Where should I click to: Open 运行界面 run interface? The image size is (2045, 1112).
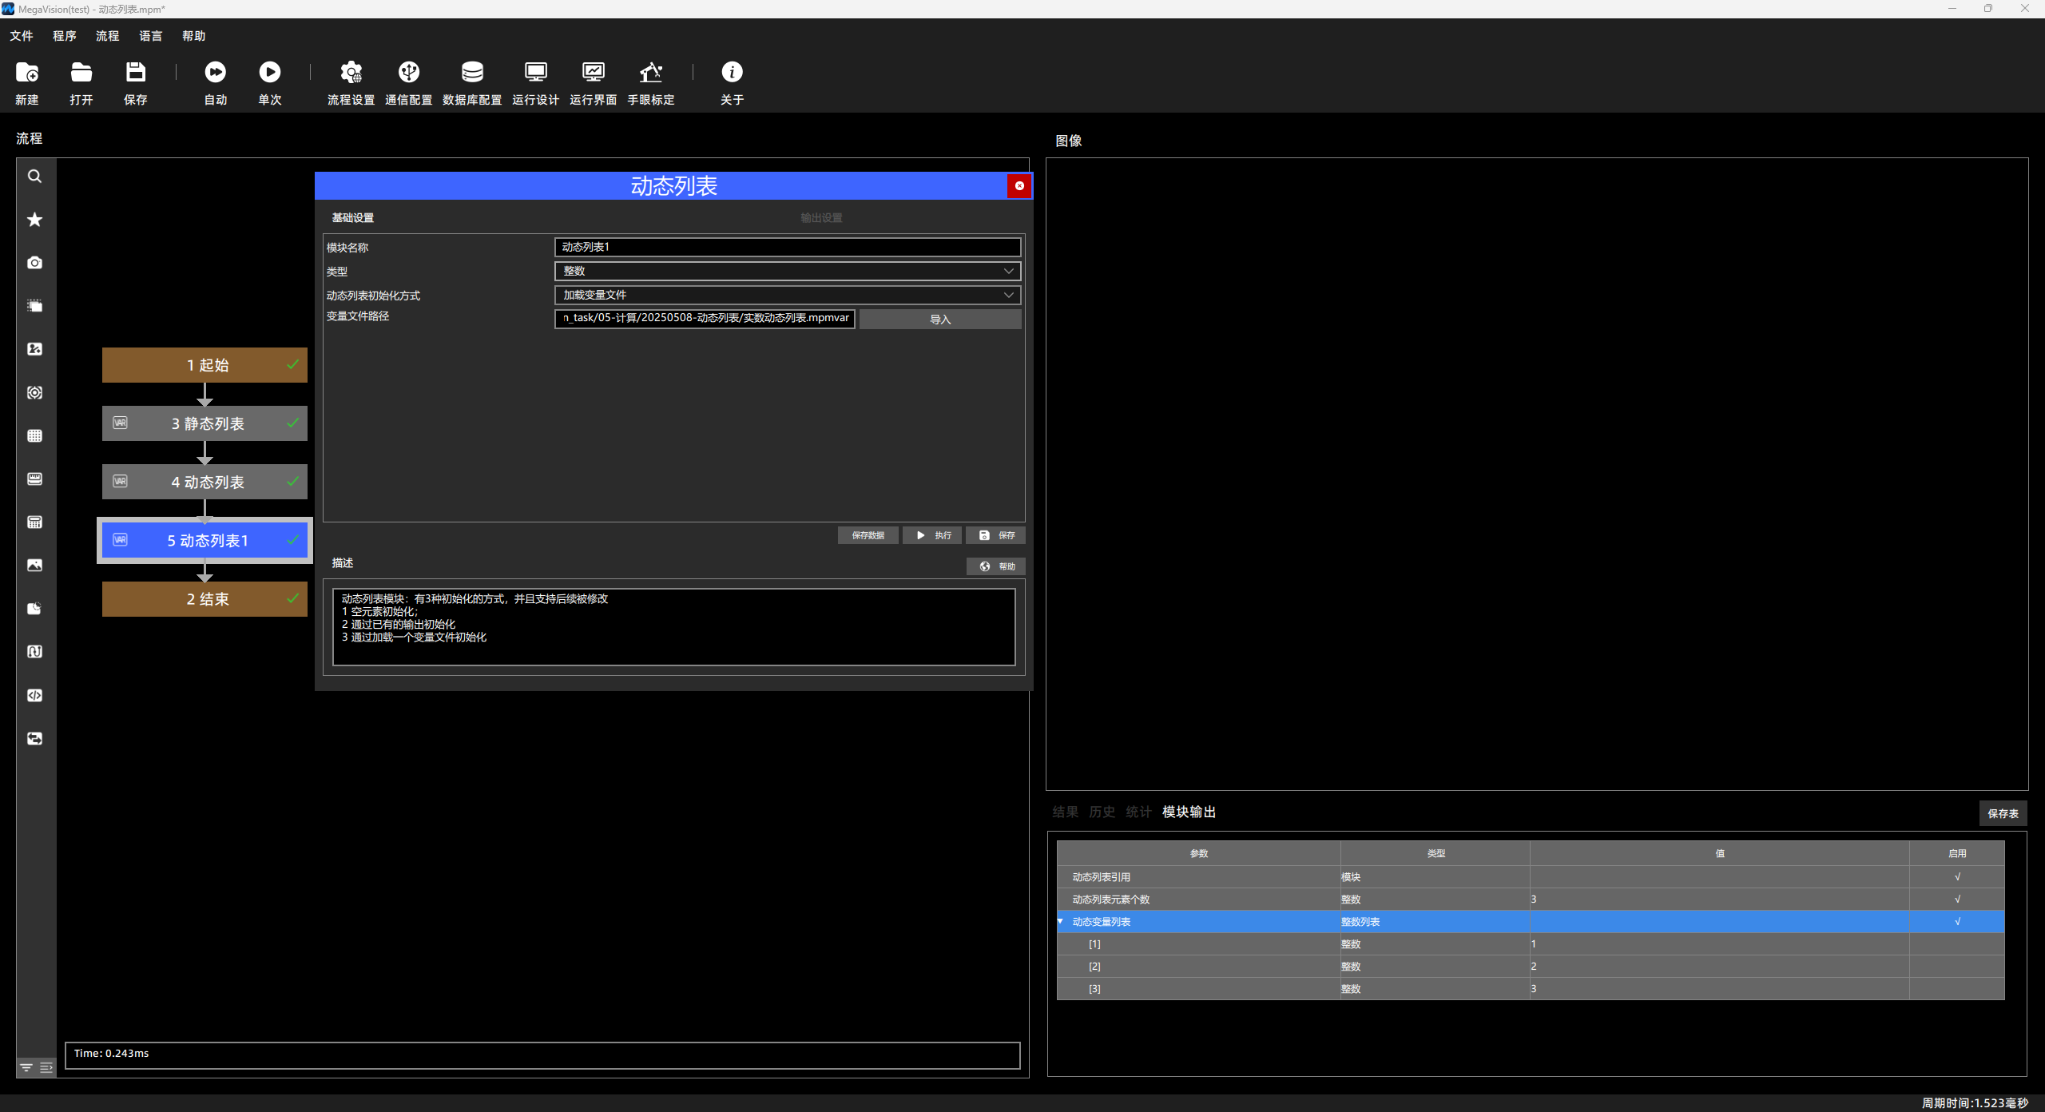tap(594, 73)
